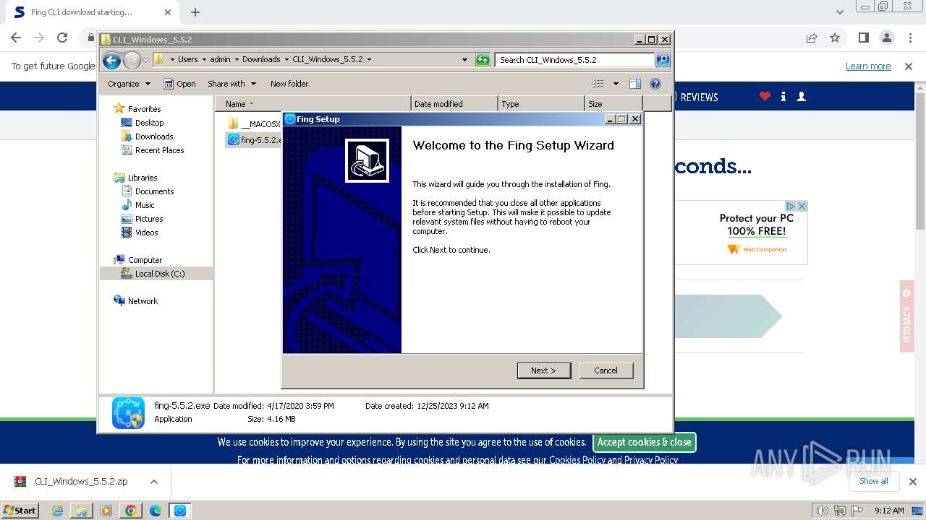Screen dimensions: 926x520
Task: Open Internet Explorer from taskbar
Action: point(57,511)
